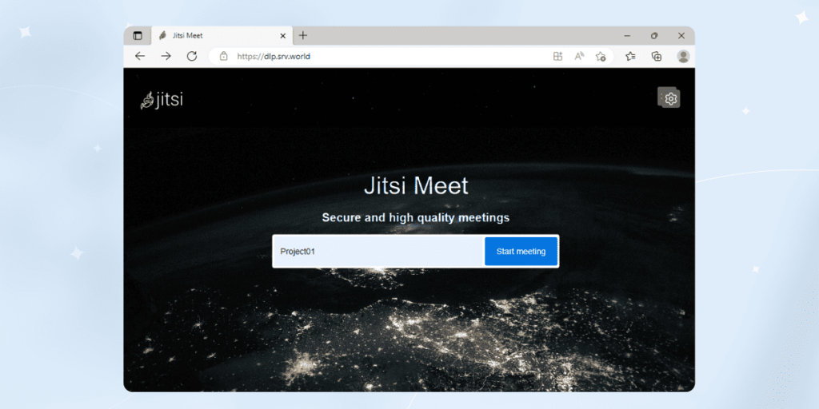
Task: Reload the current page
Action: [192, 57]
